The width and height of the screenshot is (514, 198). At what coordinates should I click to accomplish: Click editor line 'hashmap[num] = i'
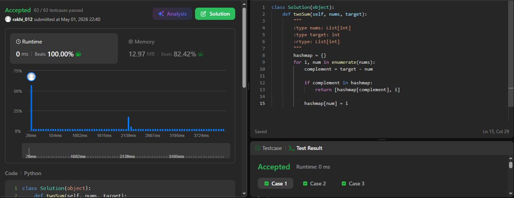tap(326, 103)
